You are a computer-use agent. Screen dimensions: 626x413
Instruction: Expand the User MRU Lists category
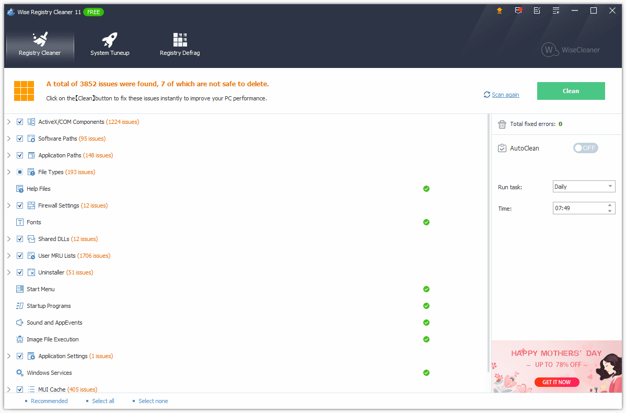pyautogui.click(x=9, y=256)
